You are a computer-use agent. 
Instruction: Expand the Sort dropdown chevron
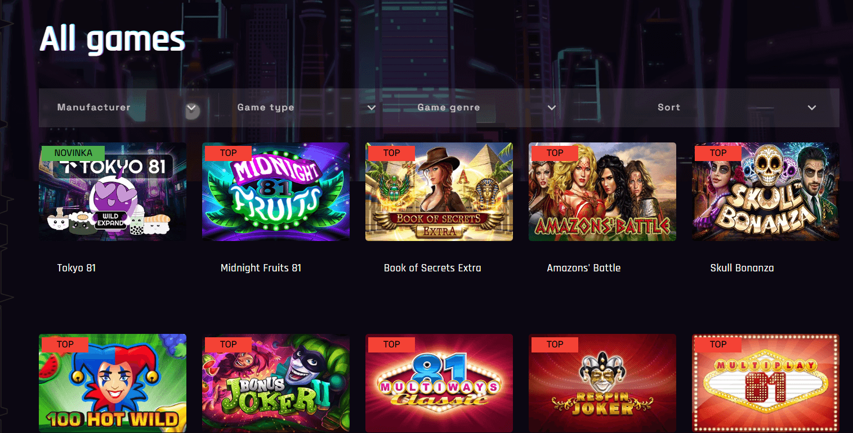[811, 108]
